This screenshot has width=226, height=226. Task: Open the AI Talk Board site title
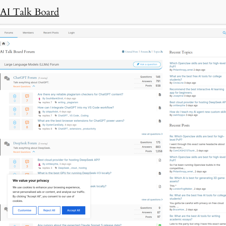coord(30,12)
